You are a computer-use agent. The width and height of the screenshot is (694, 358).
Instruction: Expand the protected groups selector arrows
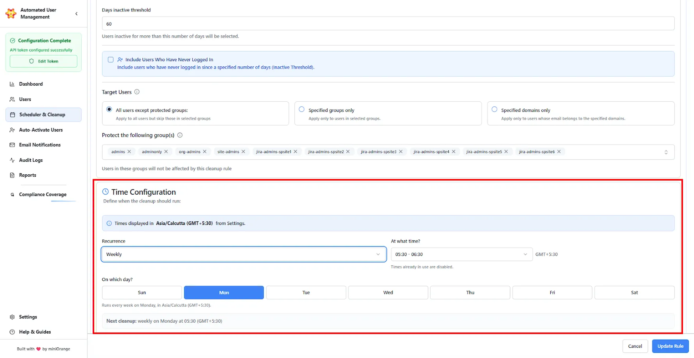click(666, 152)
